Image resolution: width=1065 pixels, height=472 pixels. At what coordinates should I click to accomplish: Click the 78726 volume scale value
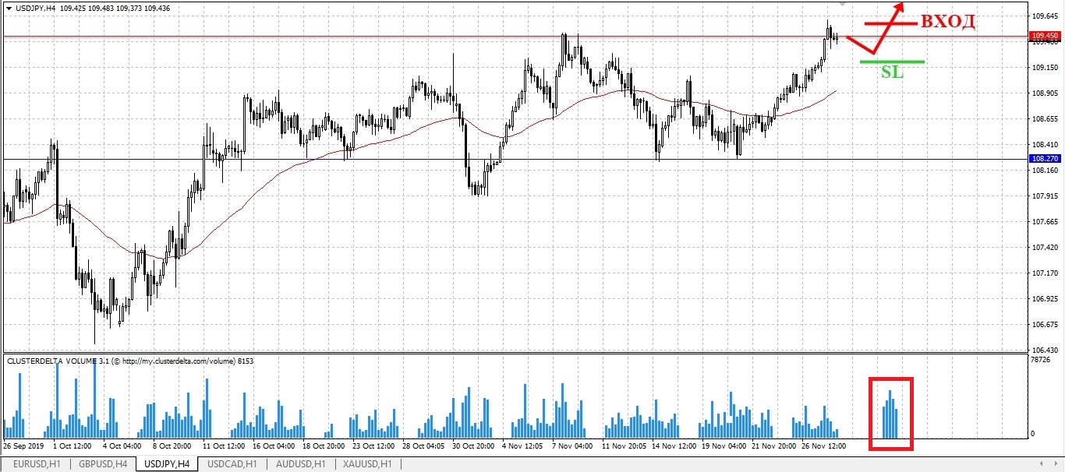[x=1041, y=361]
